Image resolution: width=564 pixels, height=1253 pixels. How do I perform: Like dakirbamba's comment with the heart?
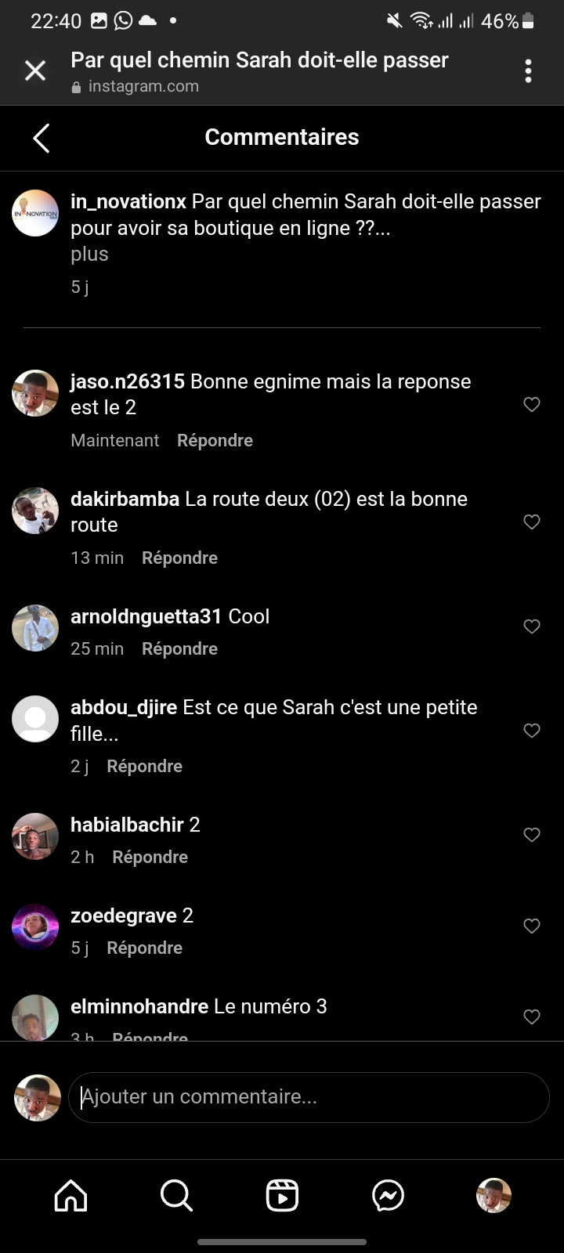pyautogui.click(x=532, y=522)
